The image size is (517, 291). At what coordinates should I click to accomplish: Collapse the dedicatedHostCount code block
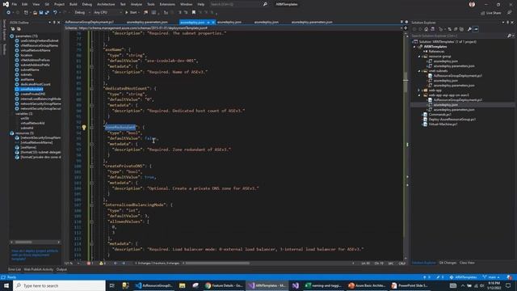tap(91, 88)
